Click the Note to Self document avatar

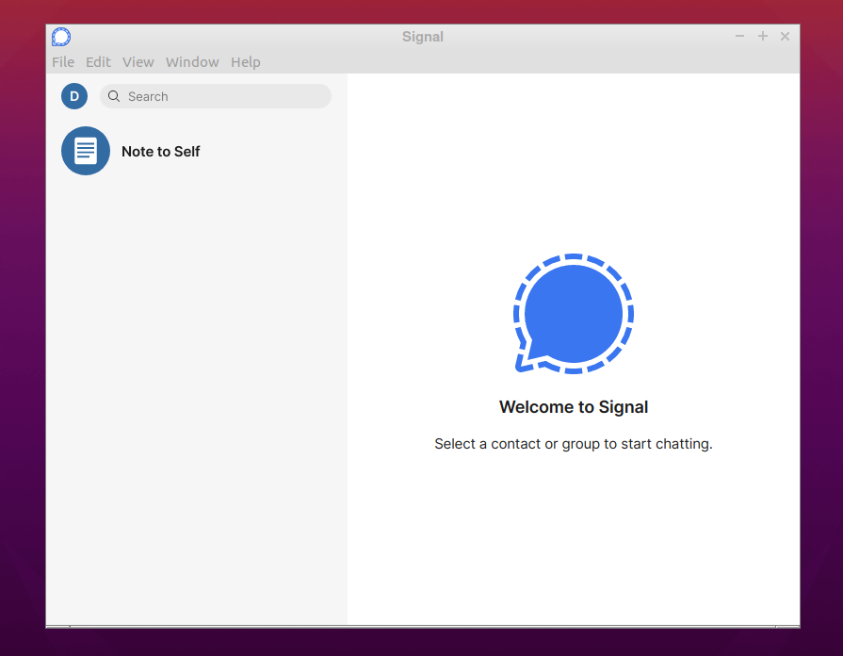(86, 151)
